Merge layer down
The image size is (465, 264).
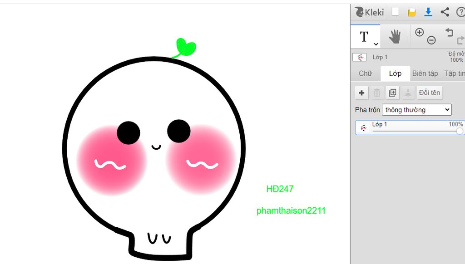click(408, 93)
